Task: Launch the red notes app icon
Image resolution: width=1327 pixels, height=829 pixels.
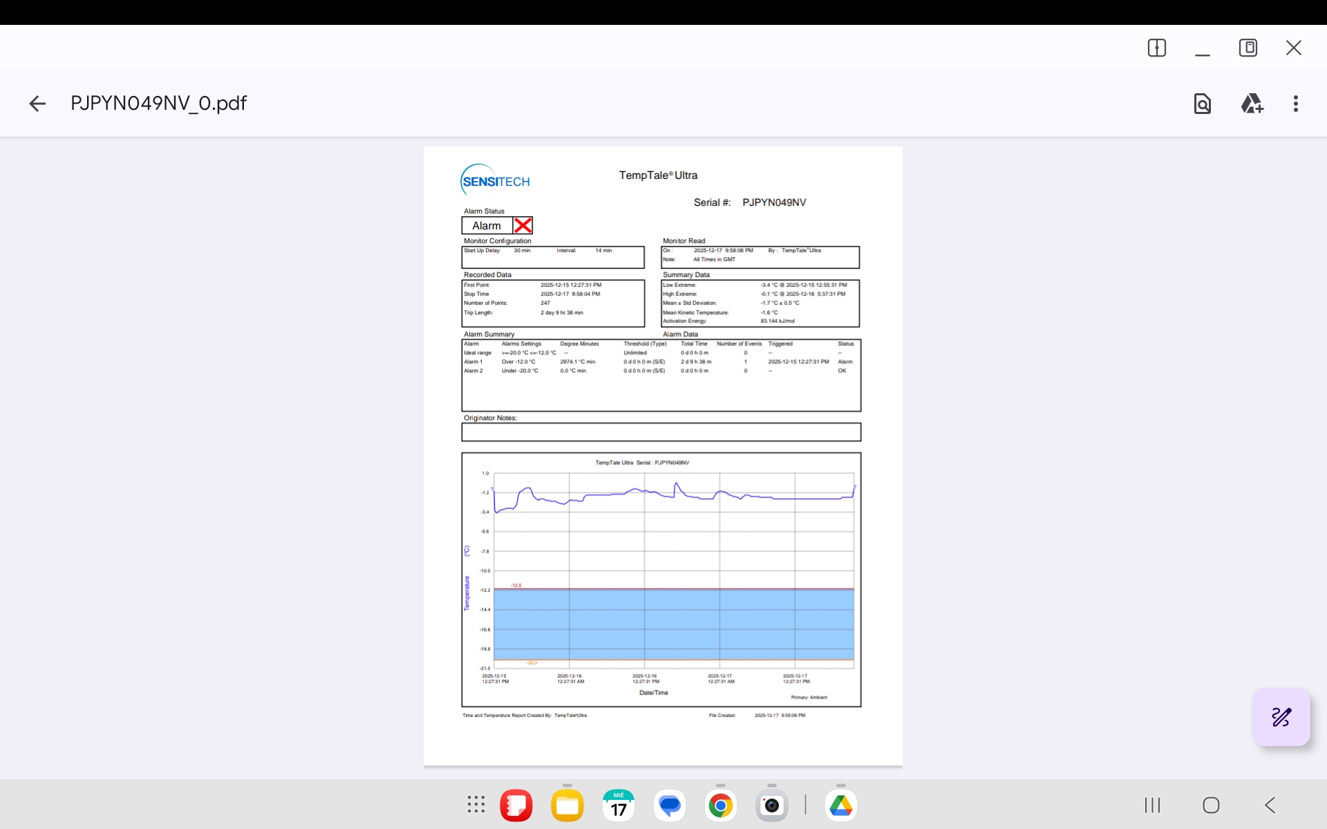Action: 516,806
